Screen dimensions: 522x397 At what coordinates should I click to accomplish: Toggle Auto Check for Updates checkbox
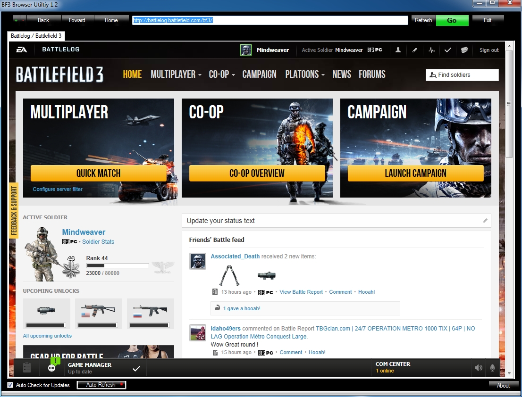coord(10,385)
